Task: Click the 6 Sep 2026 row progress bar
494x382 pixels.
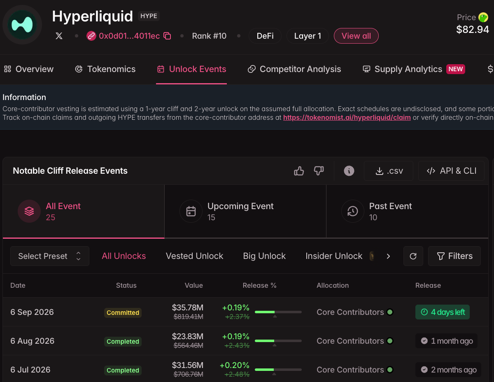Action: coord(278,312)
